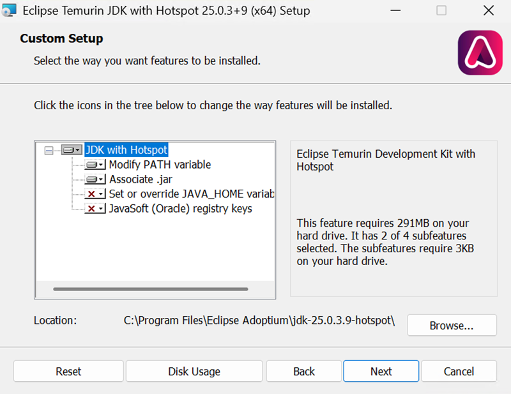Minimize the setup window
Screen dimensions: 511x394
pyautogui.click(x=395, y=10)
